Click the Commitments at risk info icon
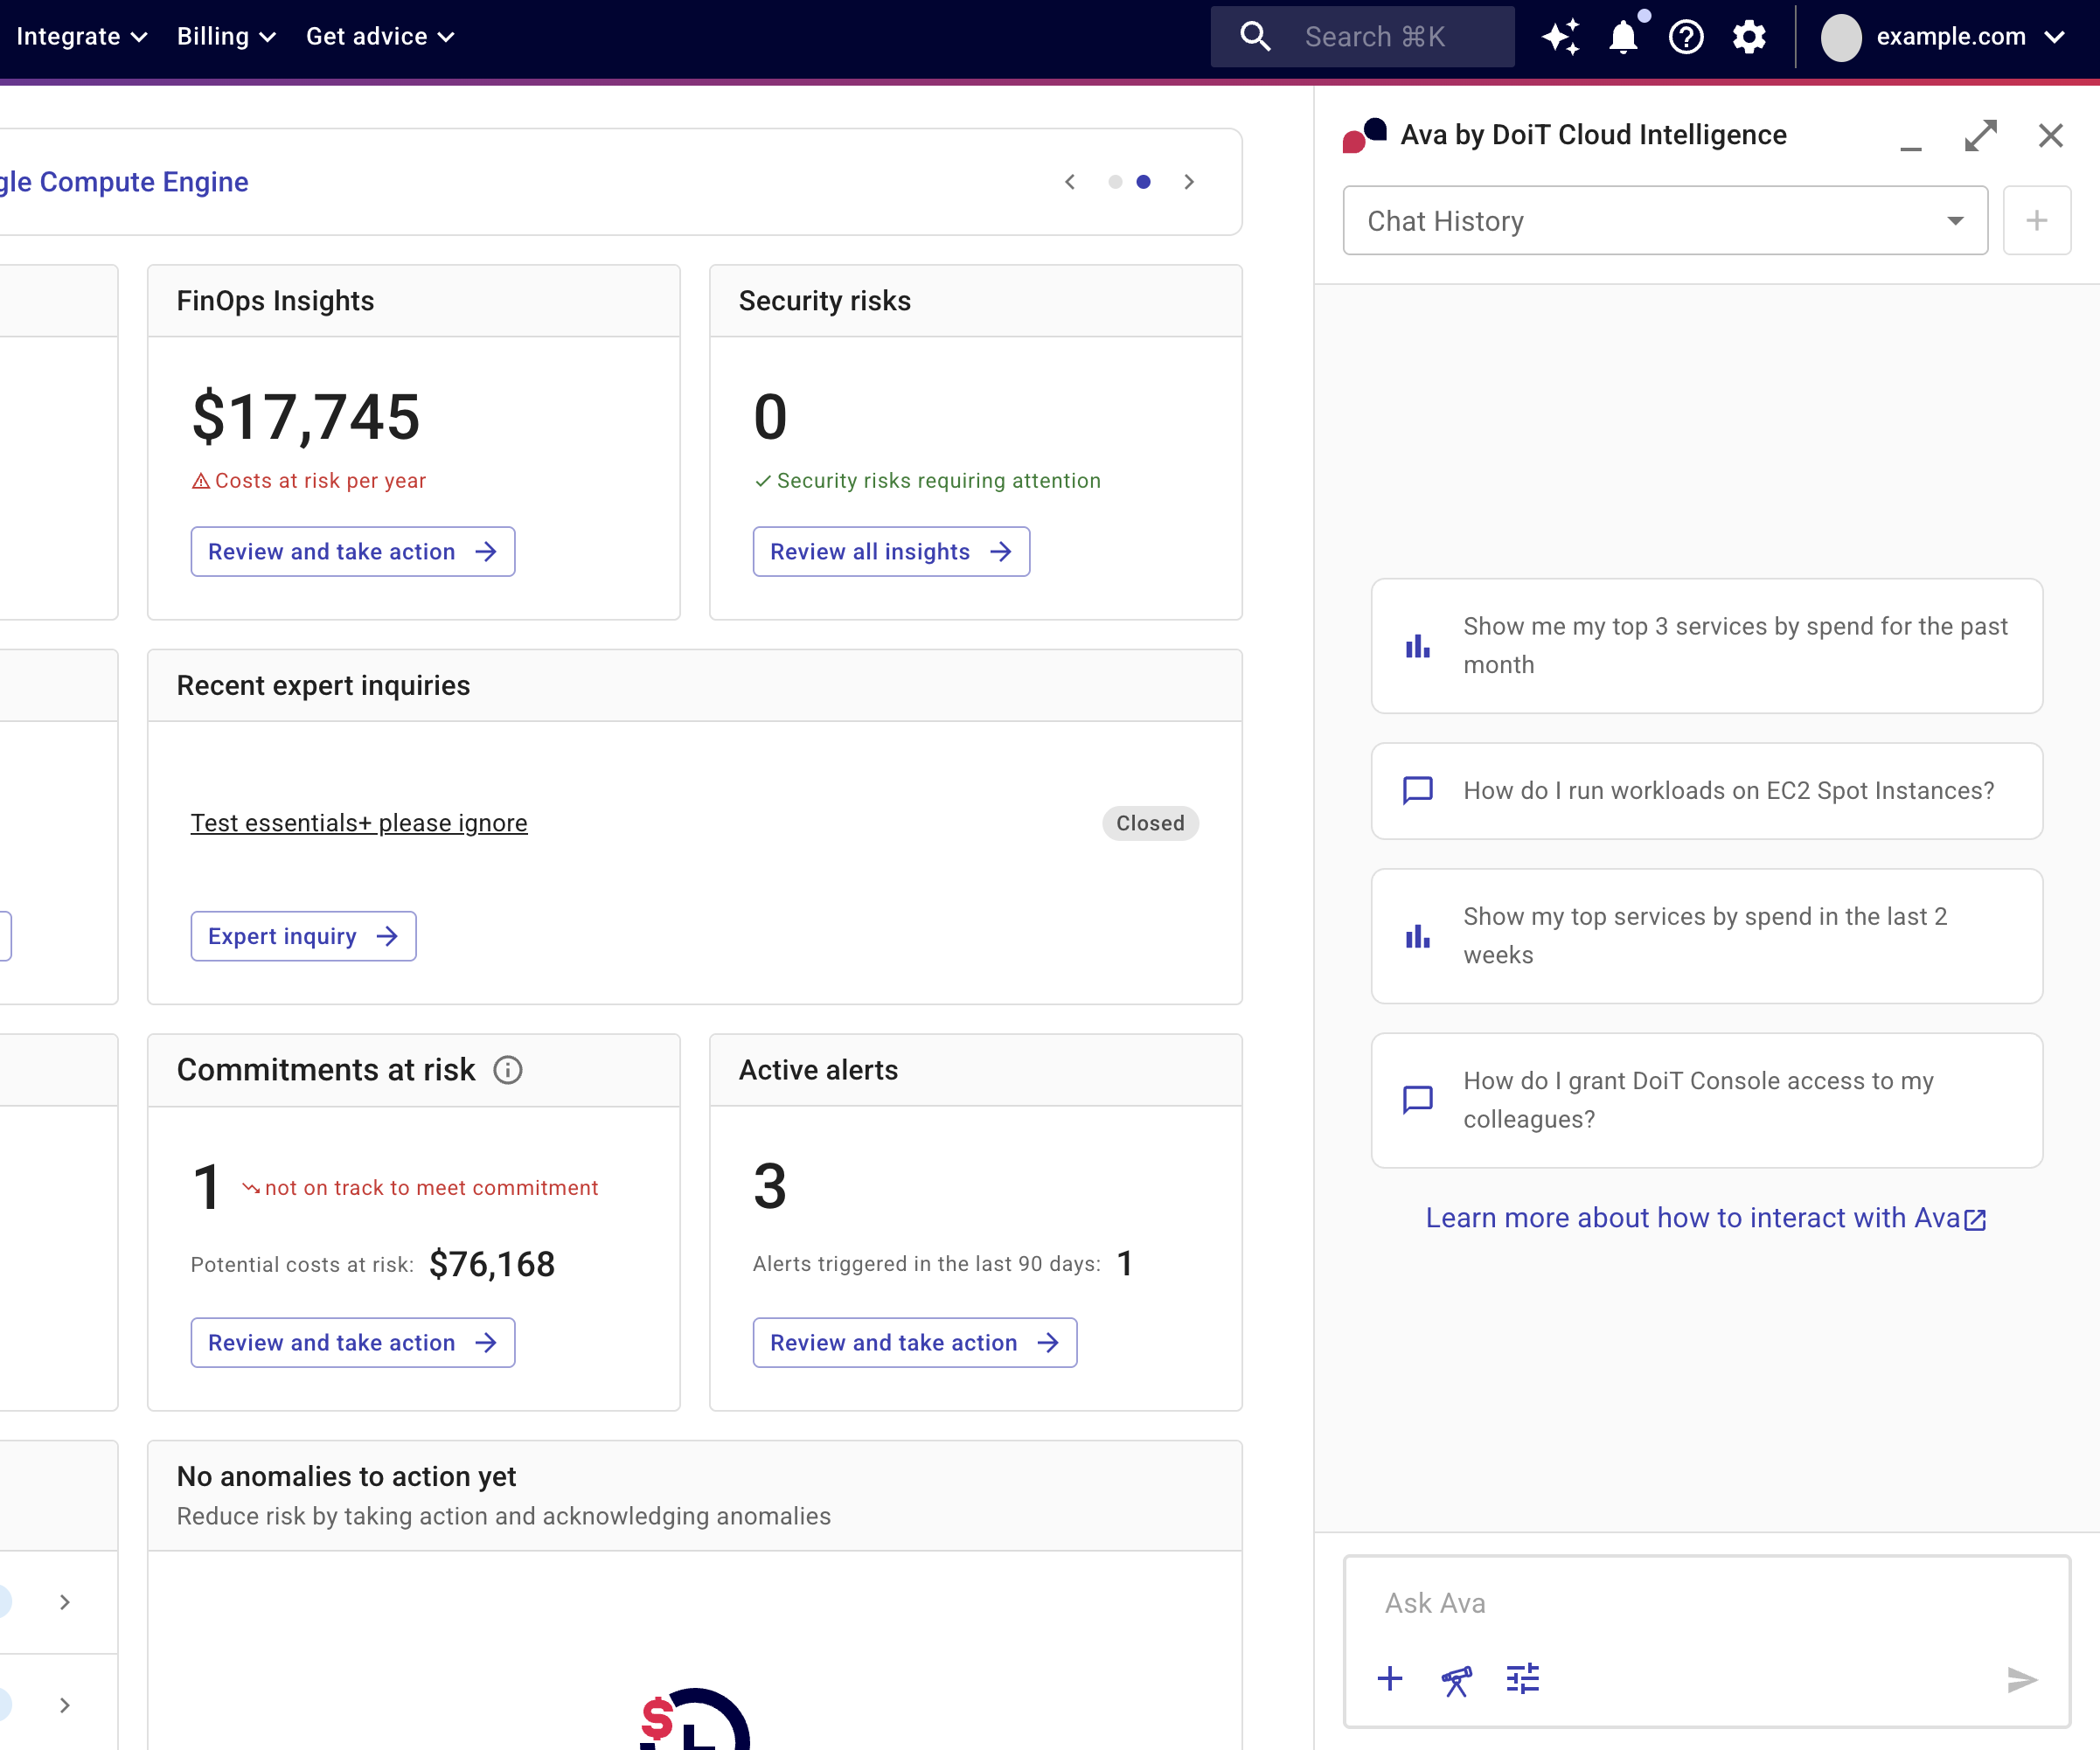The image size is (2100, 1750). tap(508, 1070)
